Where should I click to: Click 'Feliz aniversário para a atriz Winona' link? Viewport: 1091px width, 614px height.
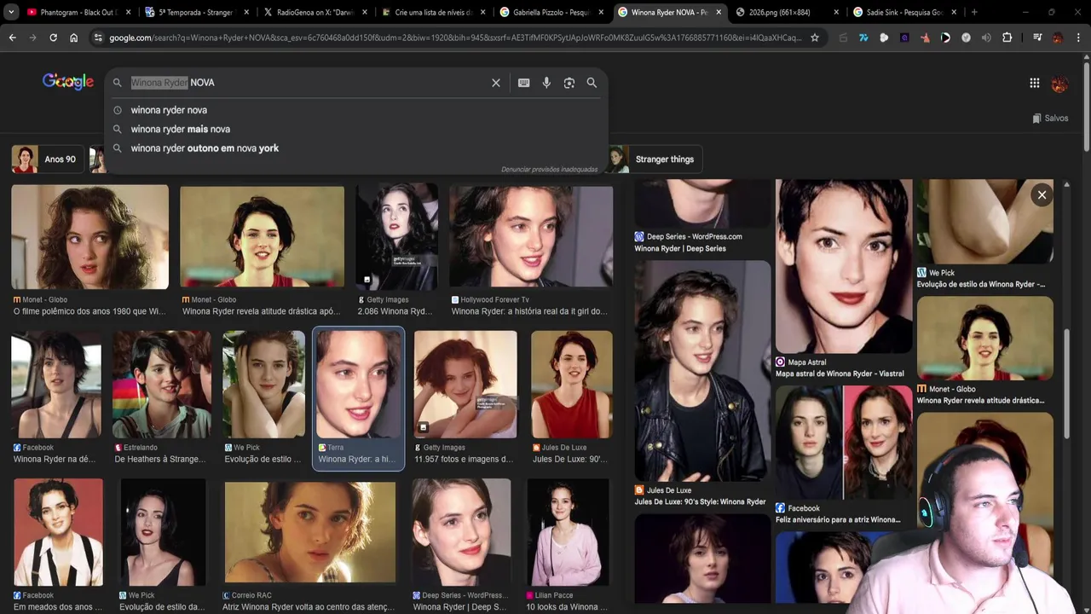[838, 519]
